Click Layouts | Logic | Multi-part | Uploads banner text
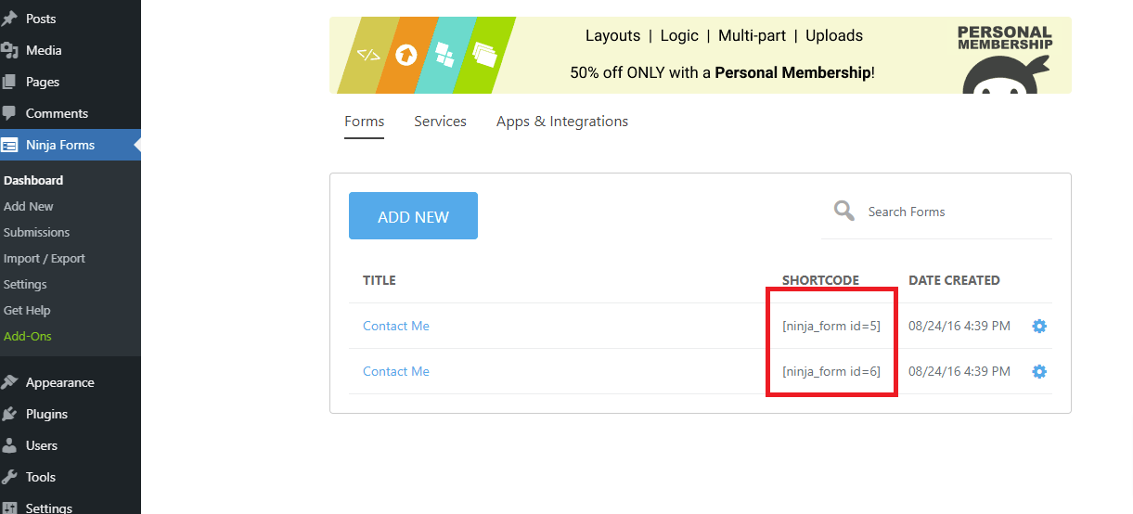The height and width of the screenshot is (514, 1133). click(x=724, y=36)
